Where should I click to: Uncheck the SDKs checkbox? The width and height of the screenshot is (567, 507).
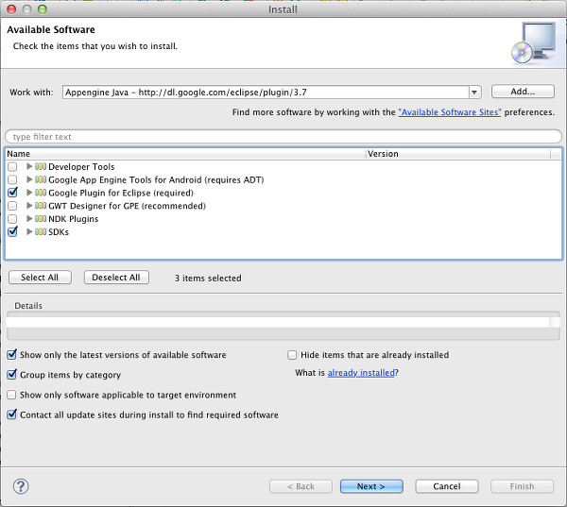[x=12, y=231]
